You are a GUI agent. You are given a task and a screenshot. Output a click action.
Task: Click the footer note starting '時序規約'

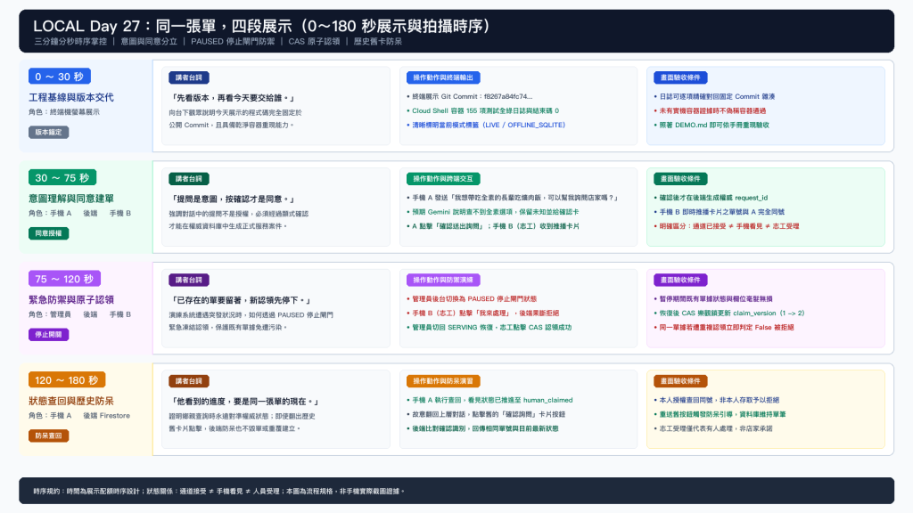coord(219,491)
